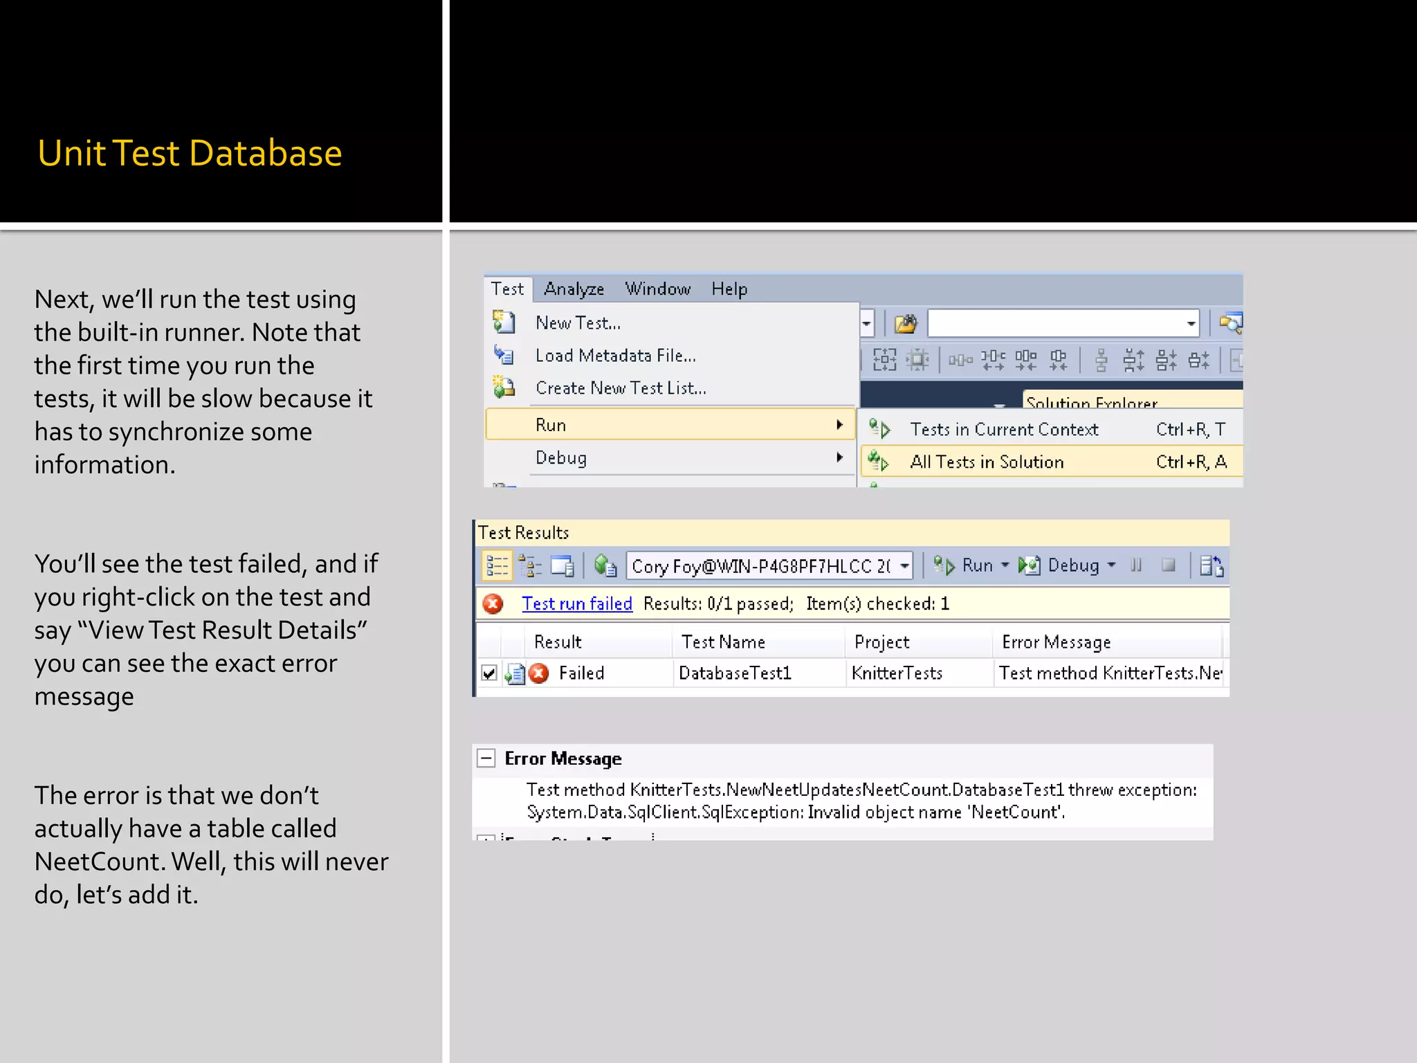Select Tests in Current Context
This screenshot has width=1417, height=1063.
click(1051, 430)
